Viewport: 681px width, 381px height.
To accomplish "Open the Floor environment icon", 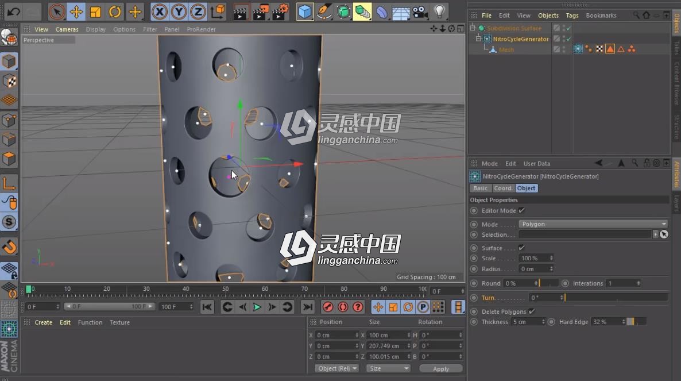I will tap(400, 12).
